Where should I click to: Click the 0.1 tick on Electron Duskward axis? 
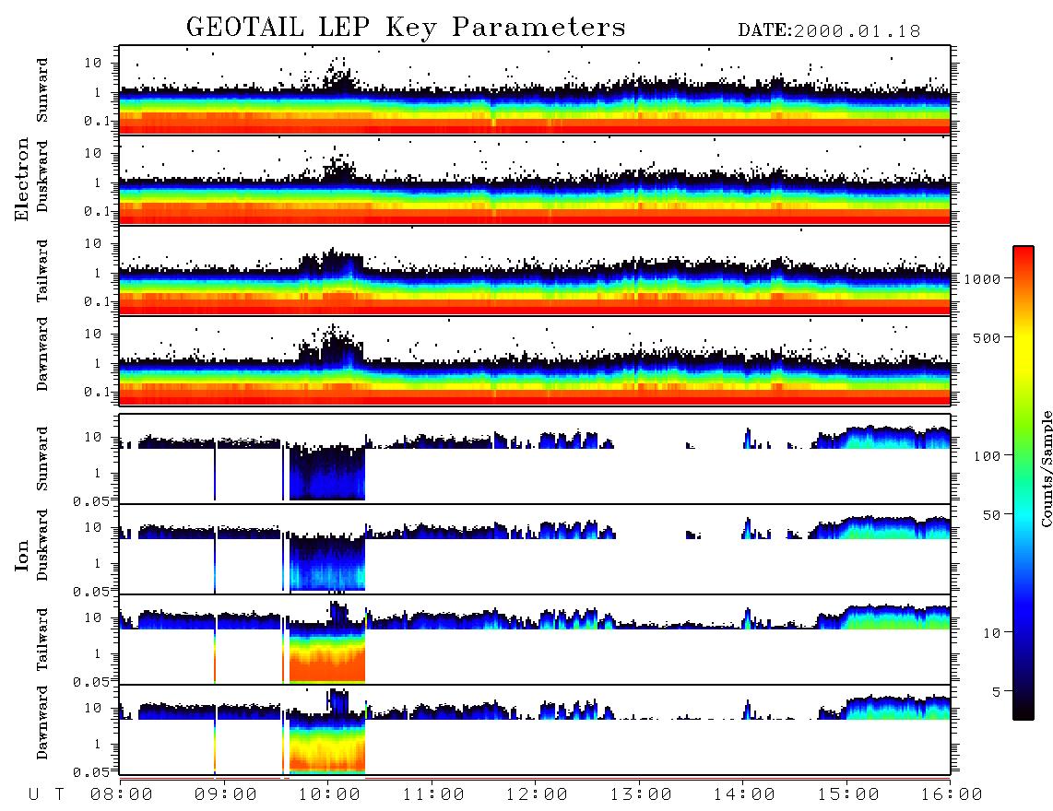point(98,211)
